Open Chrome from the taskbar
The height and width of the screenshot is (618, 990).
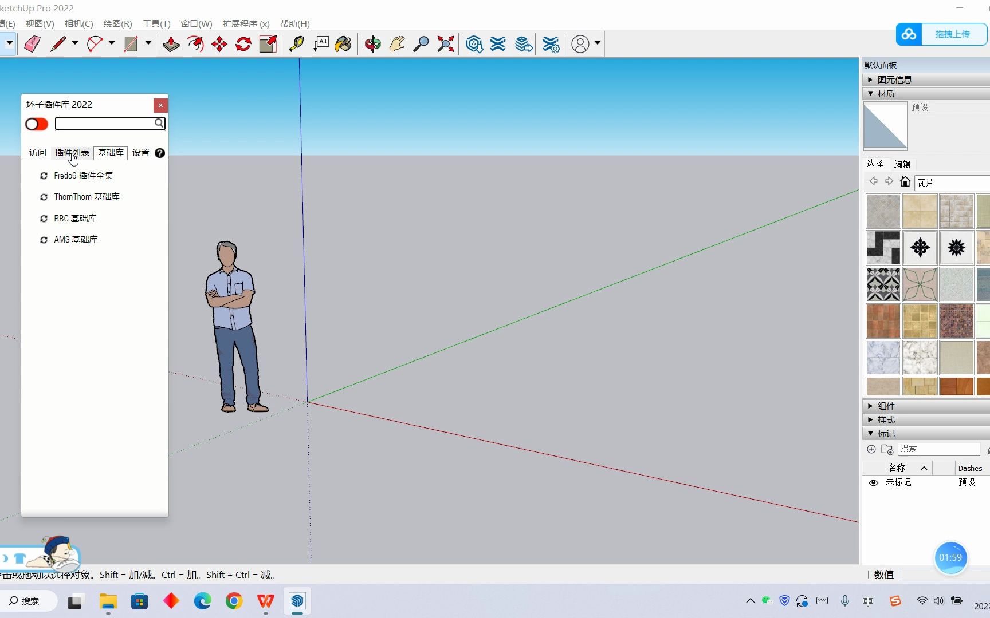tap(234, 601)
